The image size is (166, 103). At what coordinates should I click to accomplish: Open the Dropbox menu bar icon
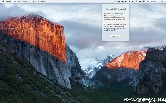(119, 1)
